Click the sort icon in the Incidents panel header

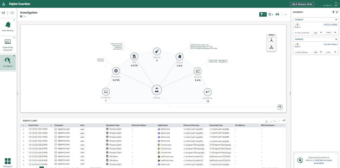(337, 12)
